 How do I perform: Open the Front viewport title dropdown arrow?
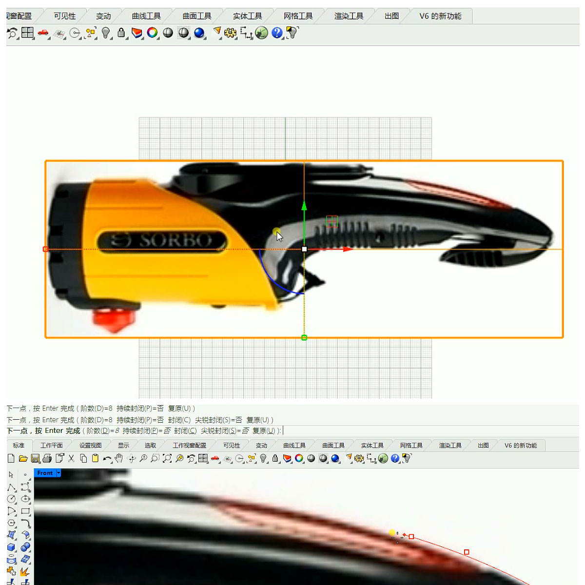[x=58, y=473]
